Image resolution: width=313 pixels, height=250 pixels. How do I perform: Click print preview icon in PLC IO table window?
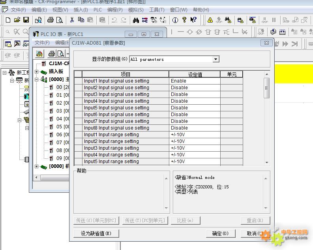[60, 54]
